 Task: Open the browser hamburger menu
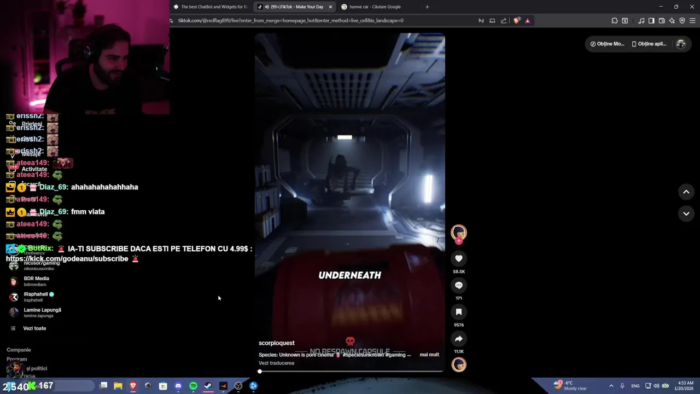point(693,21)
